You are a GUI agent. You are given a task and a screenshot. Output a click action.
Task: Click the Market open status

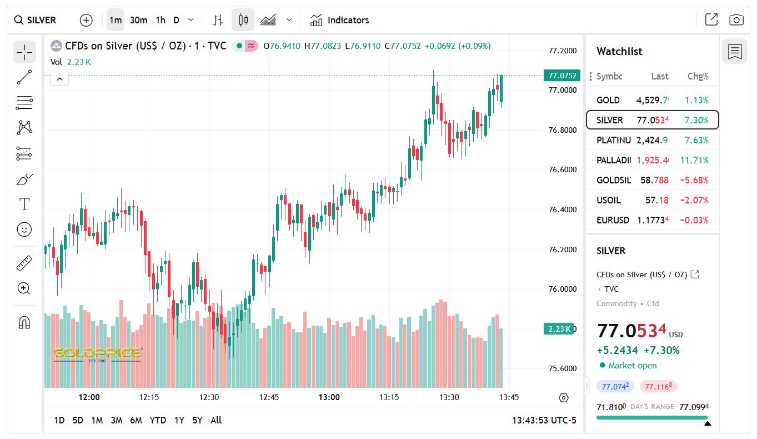click(x=628, y=366)
